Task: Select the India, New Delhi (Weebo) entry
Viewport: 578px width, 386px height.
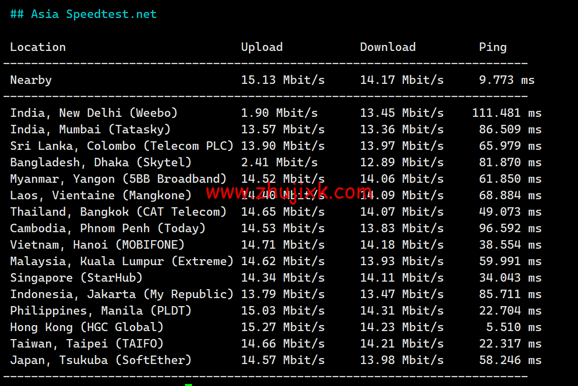Action: [x=94, y=113]
